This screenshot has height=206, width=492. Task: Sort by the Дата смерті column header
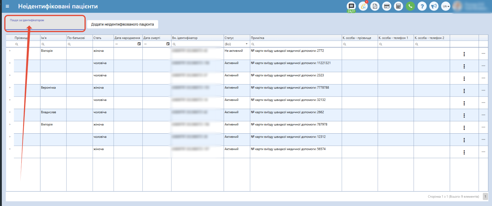click(x=157, y=38)
